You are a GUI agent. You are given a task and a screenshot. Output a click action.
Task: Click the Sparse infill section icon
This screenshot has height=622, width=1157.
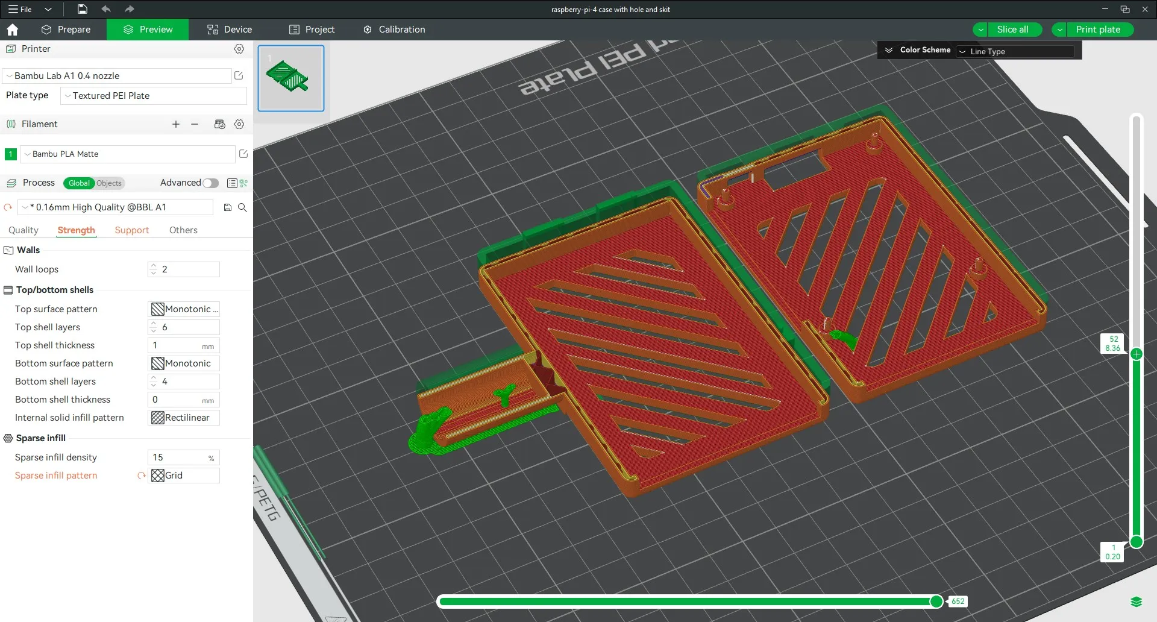point(8,438)
